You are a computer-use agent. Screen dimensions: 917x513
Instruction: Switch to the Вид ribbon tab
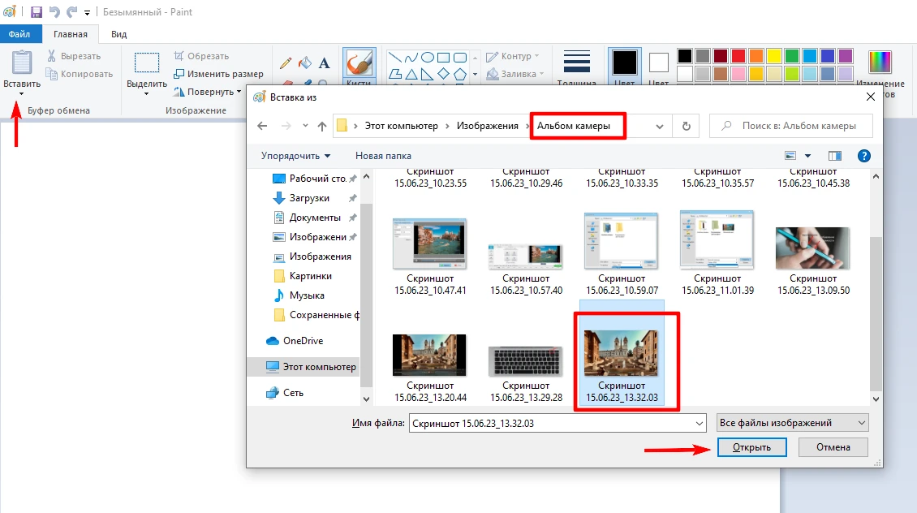coord(118,34)
